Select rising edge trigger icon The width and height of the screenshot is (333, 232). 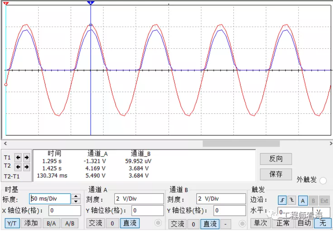pyautogui.click(x=282, y=200)
